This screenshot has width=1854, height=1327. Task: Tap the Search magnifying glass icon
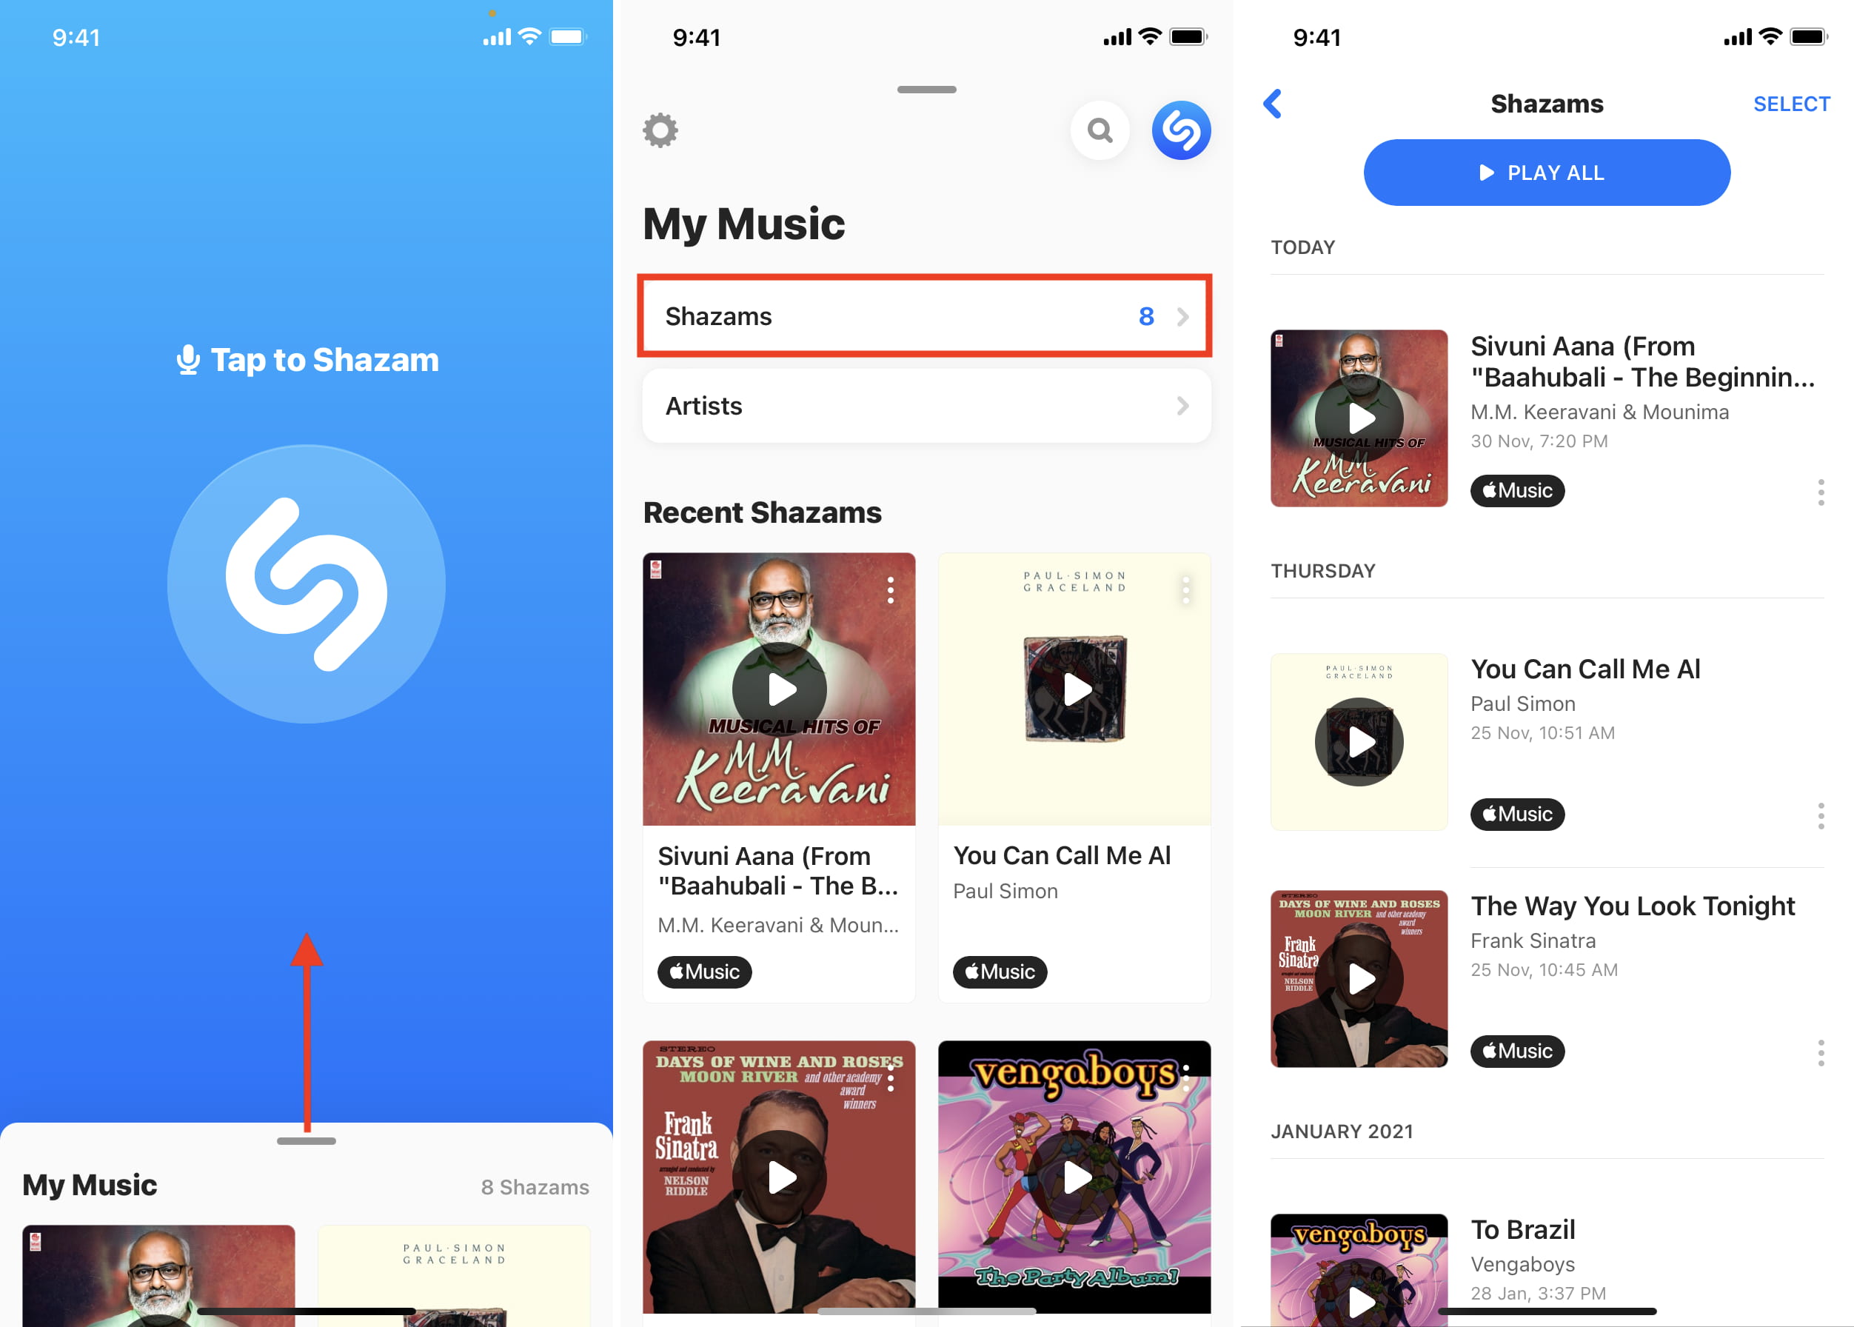pos(1102,130)
